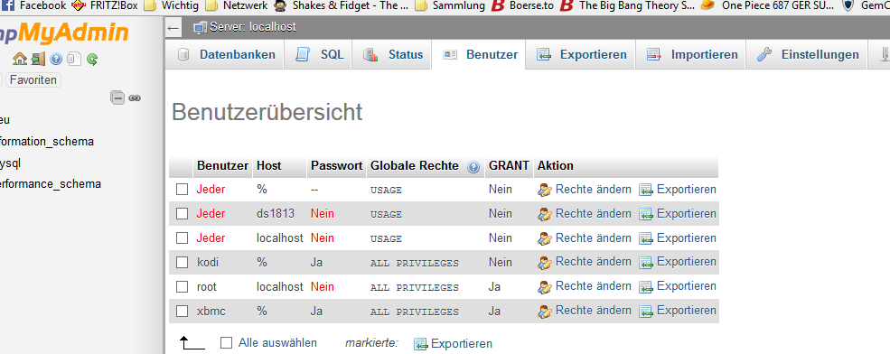Click the Benutzer column header
This screenshot has width=890, height=354.
click(222, 166)
